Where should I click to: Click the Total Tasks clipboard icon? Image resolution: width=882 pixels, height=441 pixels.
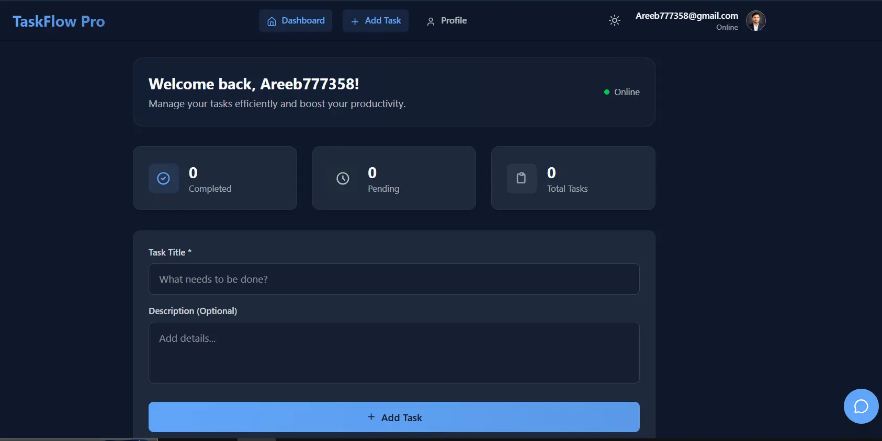(522, 179)
